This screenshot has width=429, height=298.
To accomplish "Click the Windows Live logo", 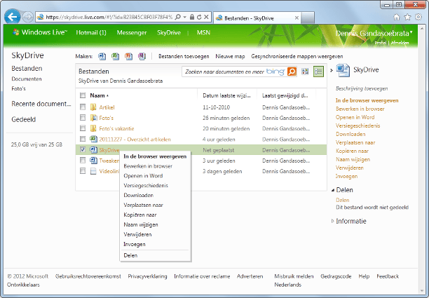I will [40, 32].
